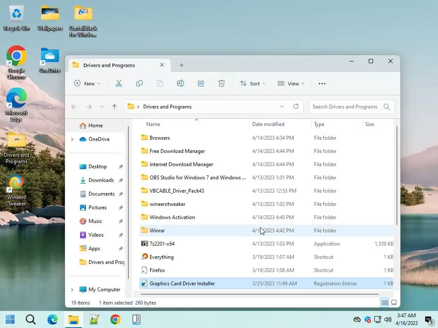Open Edge from the taskbar

click(52, 319)
